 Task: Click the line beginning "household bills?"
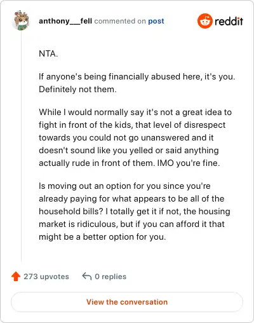point(135,211)
